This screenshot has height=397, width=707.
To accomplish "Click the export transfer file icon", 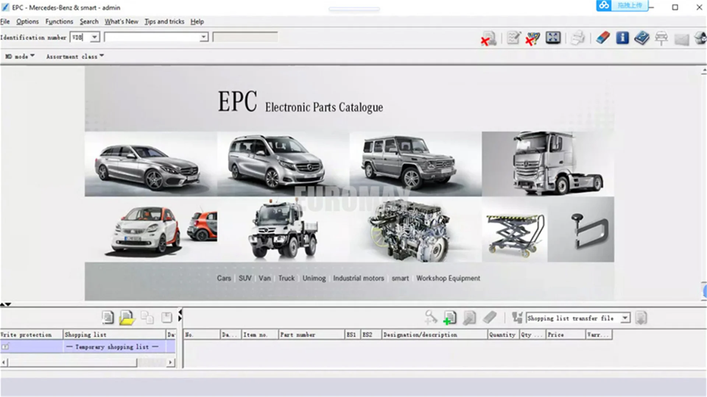I will click(641, 318).
